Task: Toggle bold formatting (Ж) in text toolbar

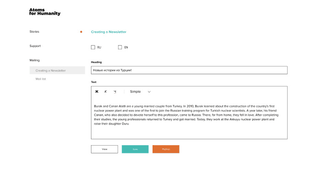Action: (96, 92)
